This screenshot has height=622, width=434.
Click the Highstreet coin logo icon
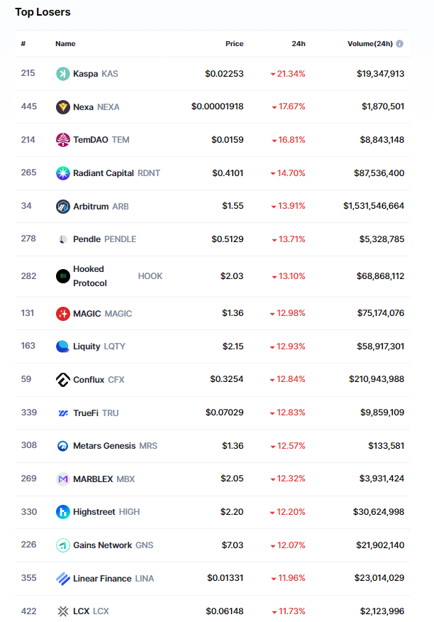click(63, 512)
